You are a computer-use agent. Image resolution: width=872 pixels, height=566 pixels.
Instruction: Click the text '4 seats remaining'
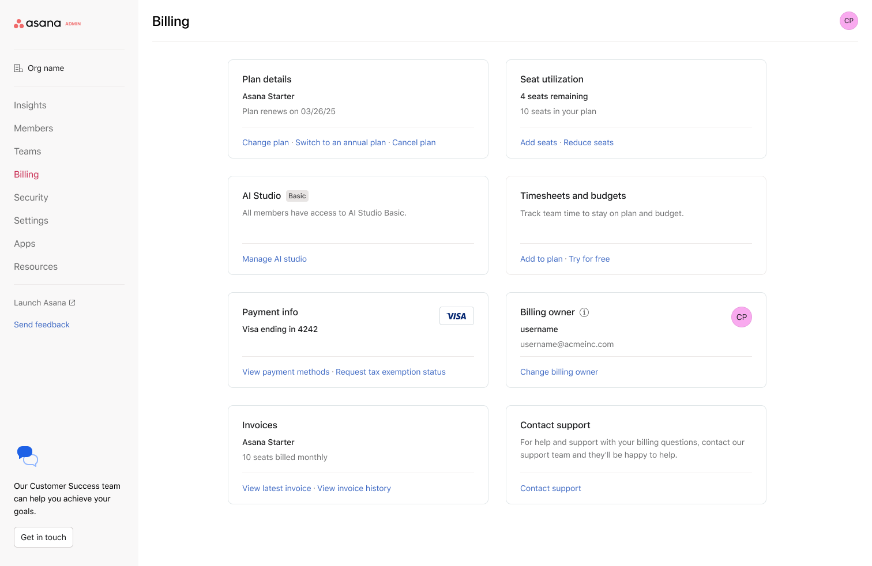click(554, 96)
